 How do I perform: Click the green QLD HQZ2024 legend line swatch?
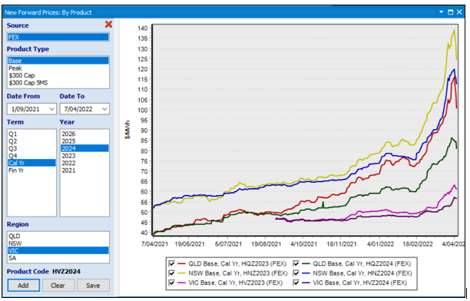306,264
